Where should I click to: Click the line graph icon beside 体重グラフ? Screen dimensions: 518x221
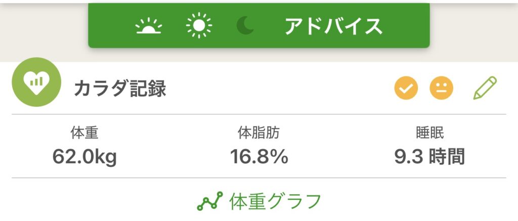(x=209, y=202)
